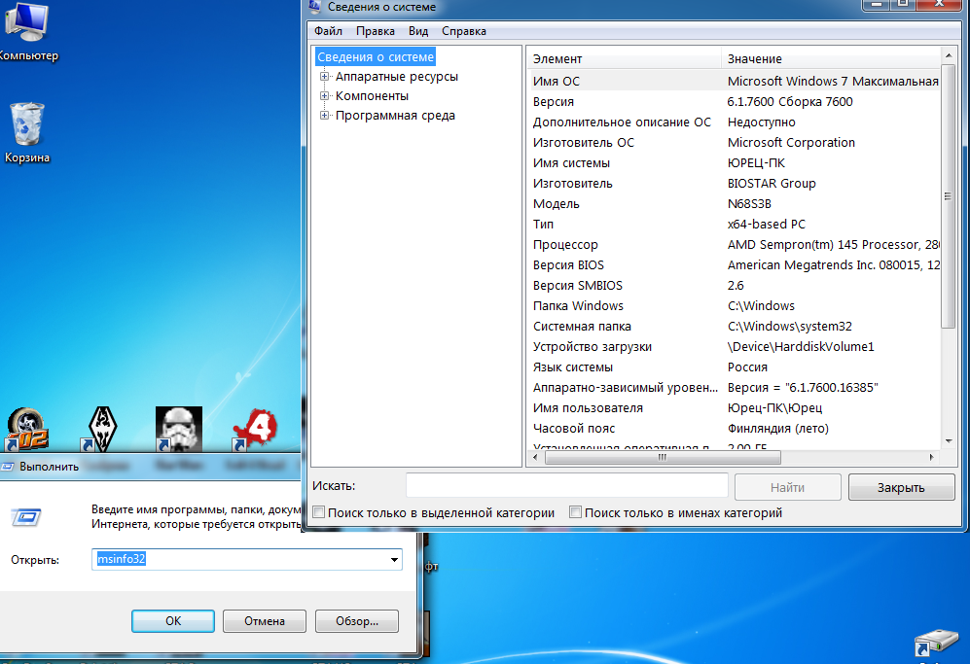Open the Корзина recycle bin icon
The height and width of the screenshot is (664, 970).
(x=26, y=126)
